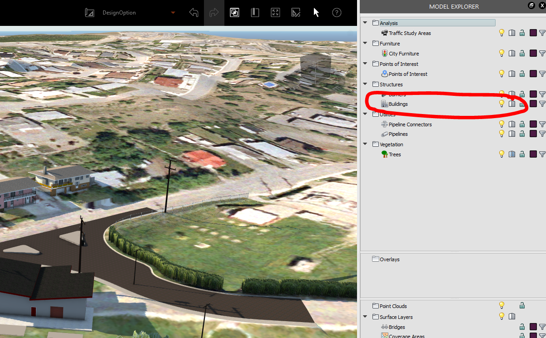Toggle visibility of the Buildings layer lightbulb
Screen dimensions: 546x338
[501, 104]
